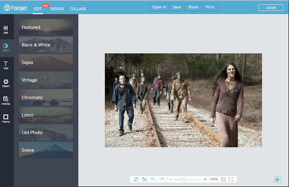This screenshot has width=289, height=187.
Task: Open the Open dropdown menu
Action: click(159, 7)
